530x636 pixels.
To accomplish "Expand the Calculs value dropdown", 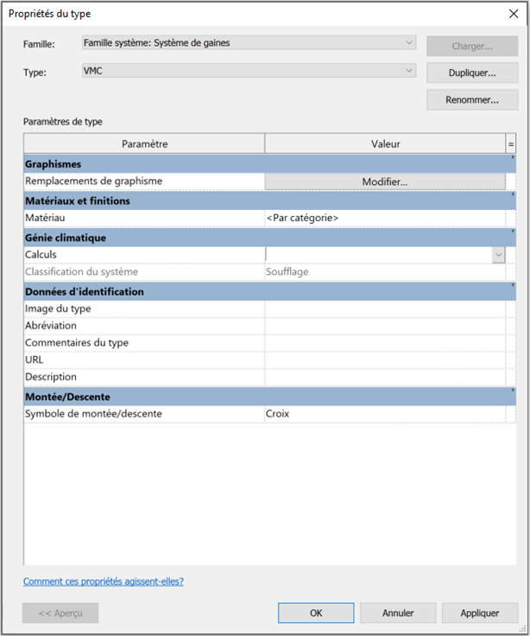I will pyautogui.click(x=498, y=255).
